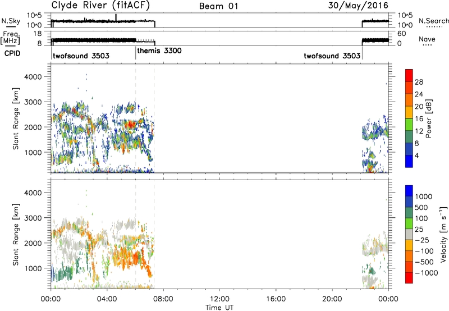Click the '08:00' time axis tick label
Screen dimensions: 449x311
tap(163, 299)
